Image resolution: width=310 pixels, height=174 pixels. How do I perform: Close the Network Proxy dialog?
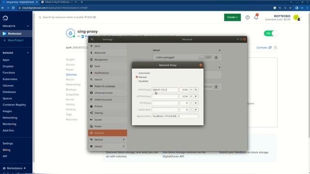201,65
